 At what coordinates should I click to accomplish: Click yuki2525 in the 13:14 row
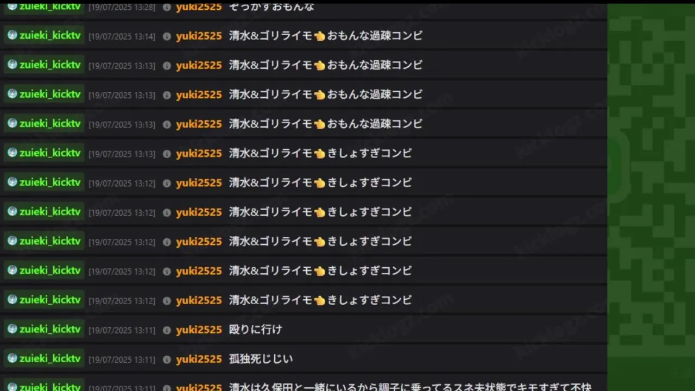click(x=199, y=36)
